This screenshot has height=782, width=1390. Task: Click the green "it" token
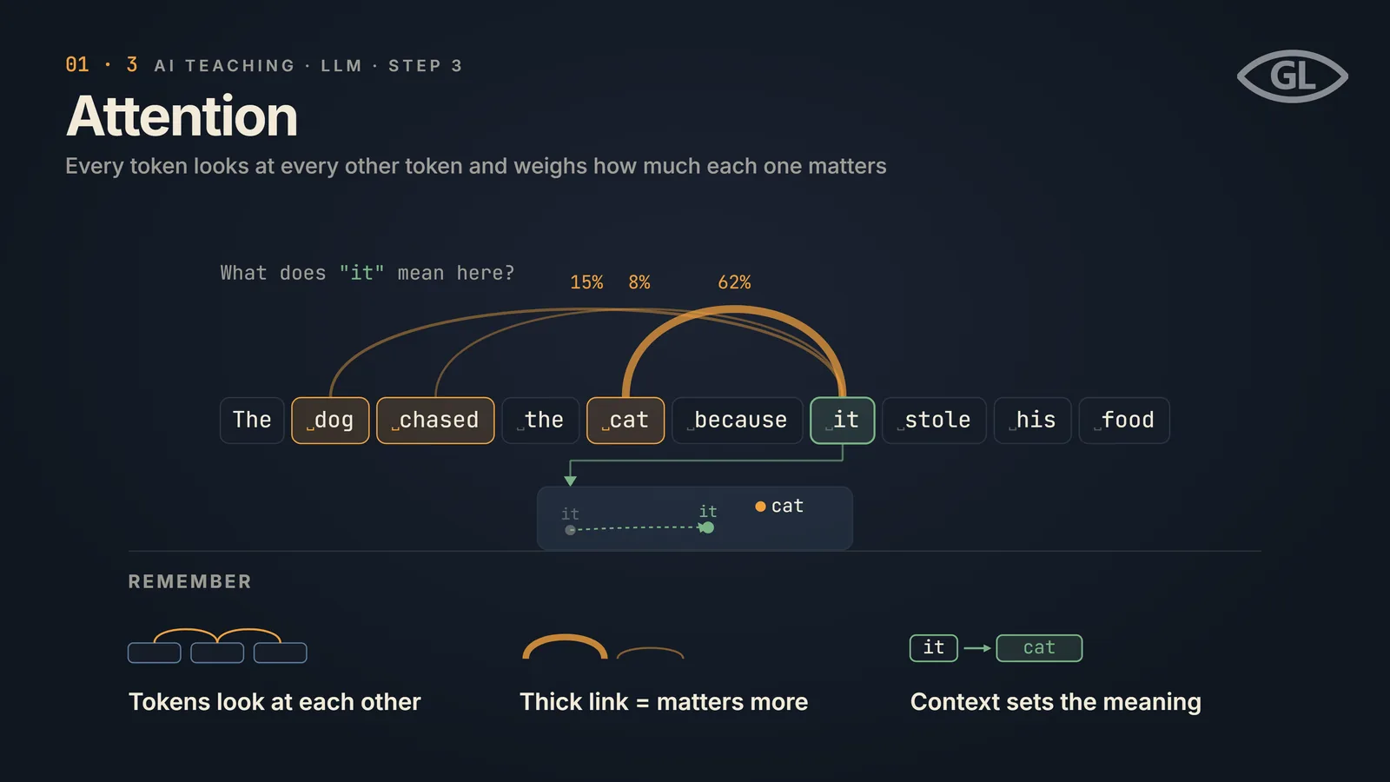[x=843, y=421]
